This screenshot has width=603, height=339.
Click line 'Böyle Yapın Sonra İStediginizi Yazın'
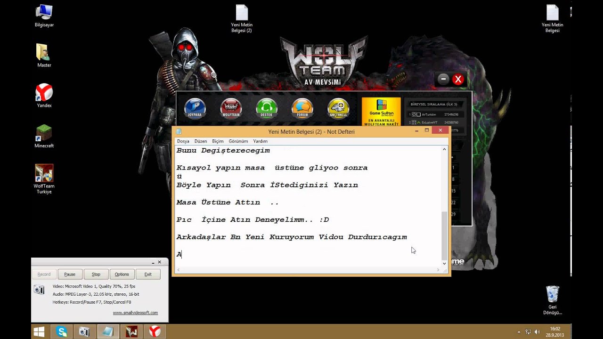[x=267, y=185]
